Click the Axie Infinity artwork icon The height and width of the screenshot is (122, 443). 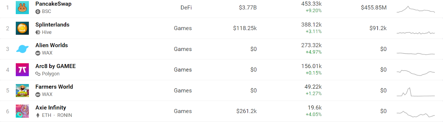coord(22,111)
